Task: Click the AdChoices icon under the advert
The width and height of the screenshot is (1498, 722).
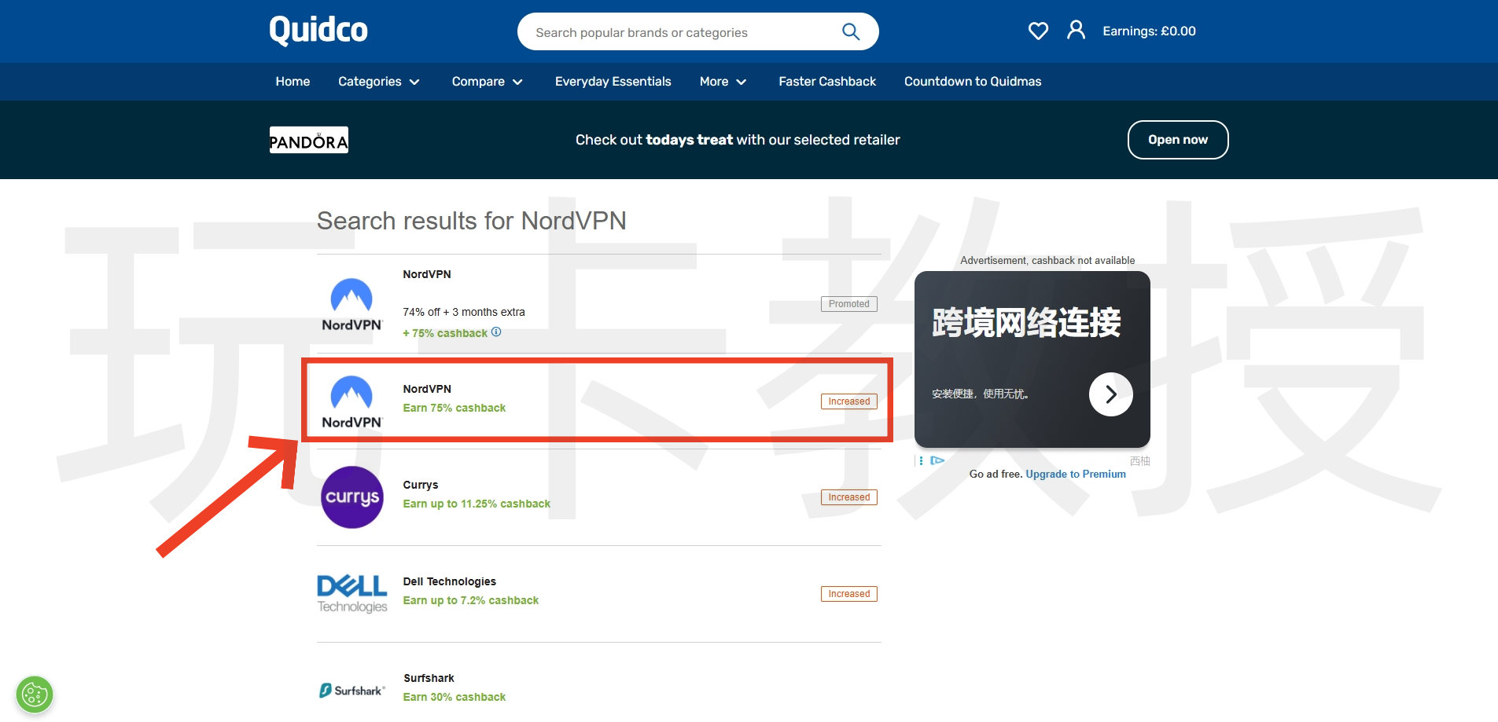Action: (937, 460)
